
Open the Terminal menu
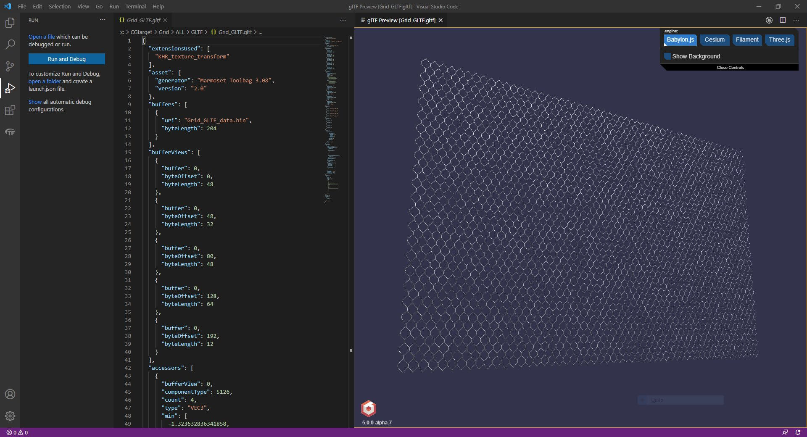(135, 6)
